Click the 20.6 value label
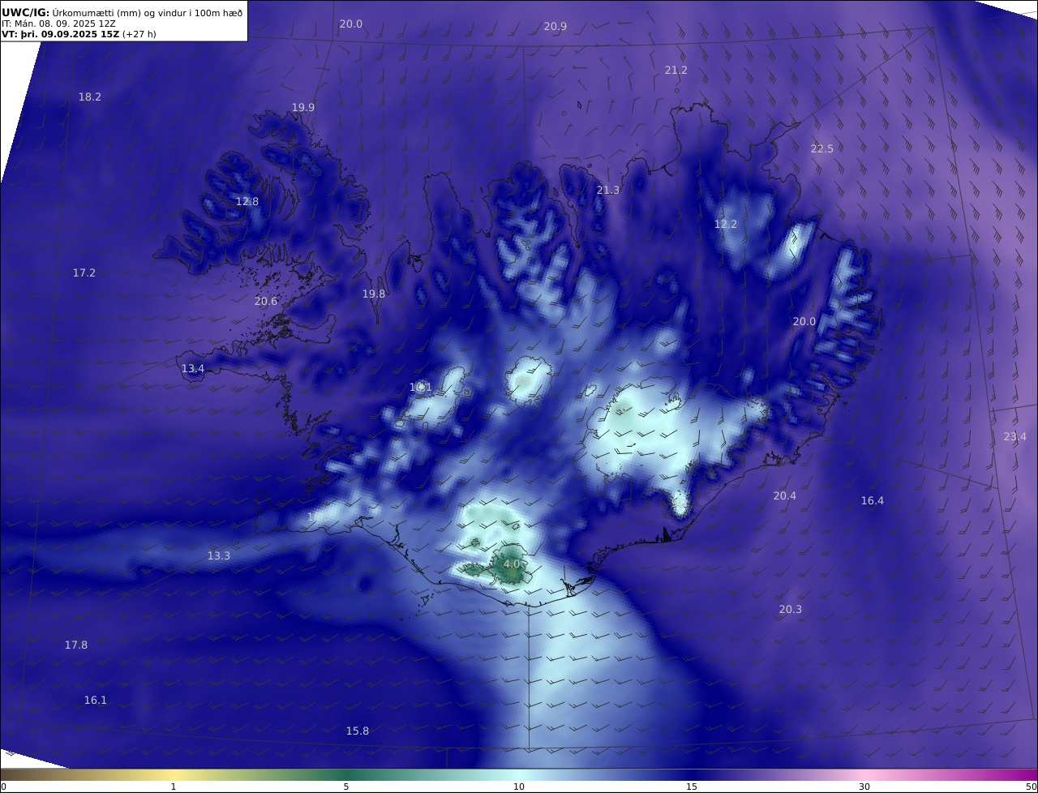Screen dimensions: 1038x793 click(x=265, y=302)
